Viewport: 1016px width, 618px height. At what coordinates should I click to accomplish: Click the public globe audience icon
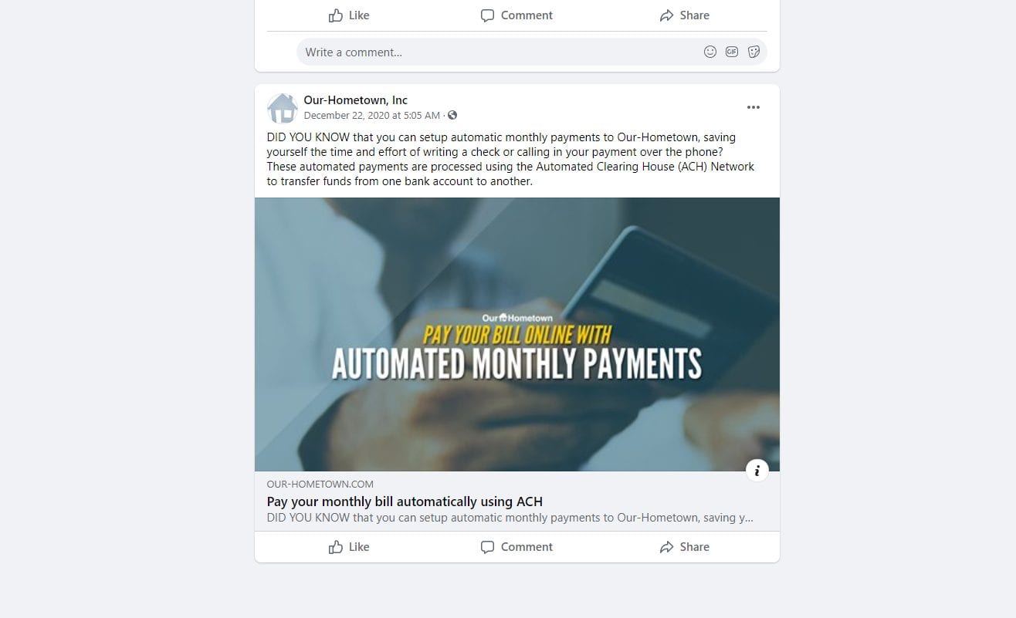[x=452, y=115]
